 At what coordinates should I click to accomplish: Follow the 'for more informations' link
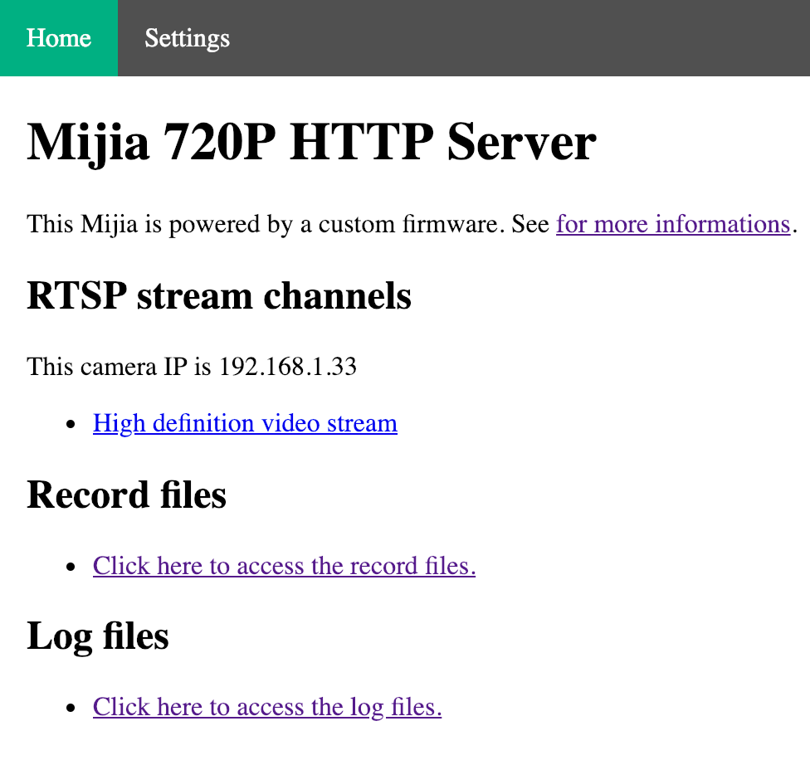click(x=673, y=224)
